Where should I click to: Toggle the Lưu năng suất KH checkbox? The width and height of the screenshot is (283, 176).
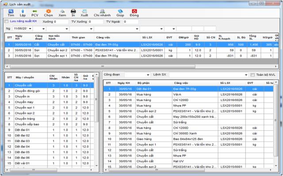click(x=7, y=22)
